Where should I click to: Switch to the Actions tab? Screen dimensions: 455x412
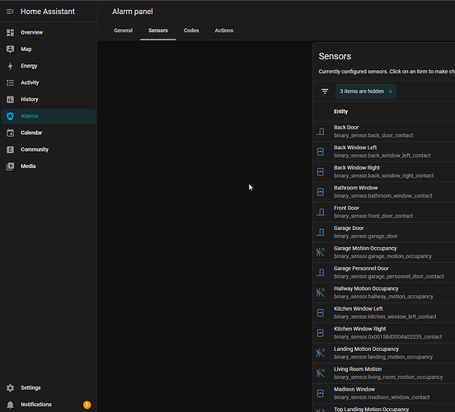[x=224, y=30]
